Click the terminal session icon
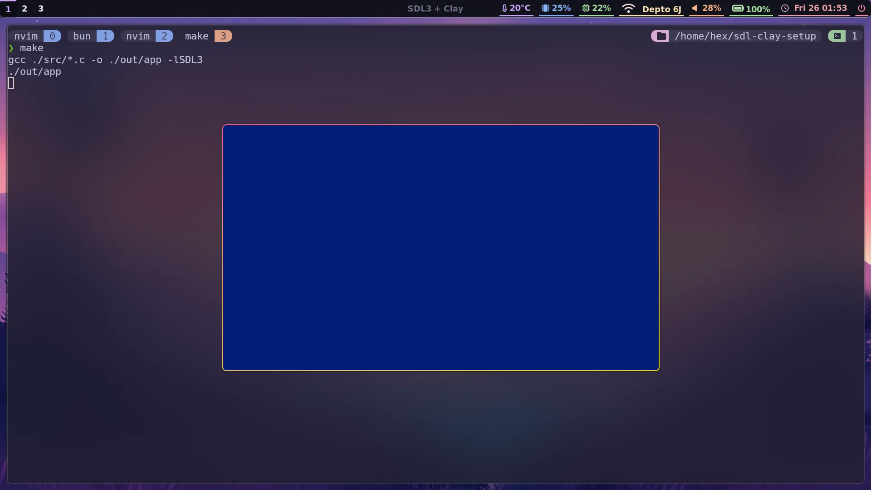Image resolution: width=871 pixels, height=490 pixels. tap(837, 36)
